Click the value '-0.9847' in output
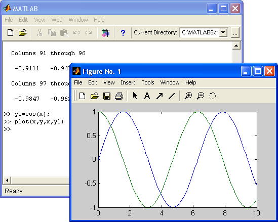Image resolution: width=278 pixels, height=222 pixels. [x=27, y=99]
